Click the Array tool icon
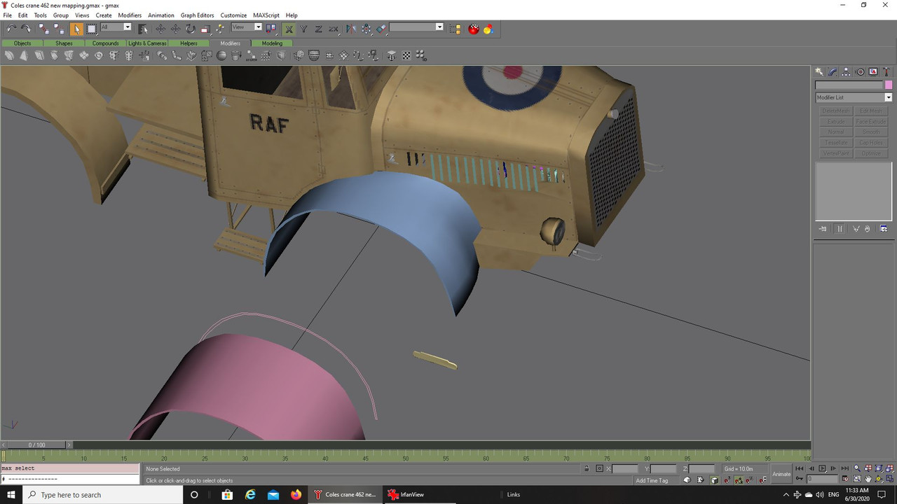Image resolution: width=897 pixels, height=504 pixels. coord(367,29)
